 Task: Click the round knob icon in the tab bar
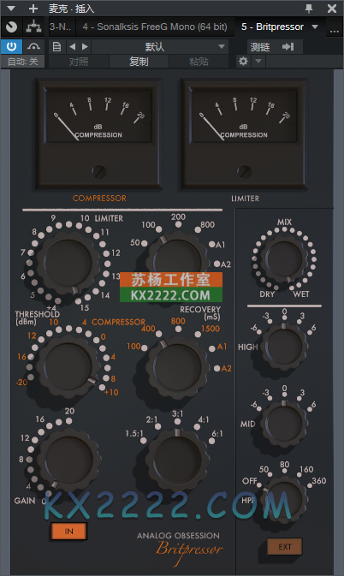pos(11,27)
